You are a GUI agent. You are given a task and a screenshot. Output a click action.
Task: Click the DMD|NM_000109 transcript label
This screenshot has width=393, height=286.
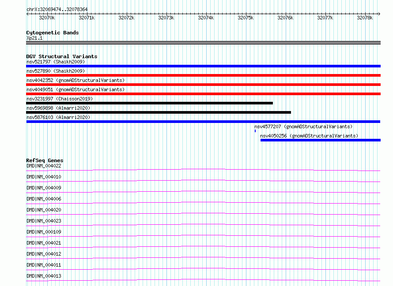[44, 232]
